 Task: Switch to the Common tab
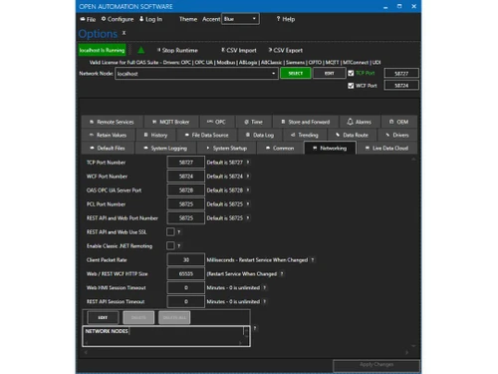pyautogui.click(x=280, y=149)
